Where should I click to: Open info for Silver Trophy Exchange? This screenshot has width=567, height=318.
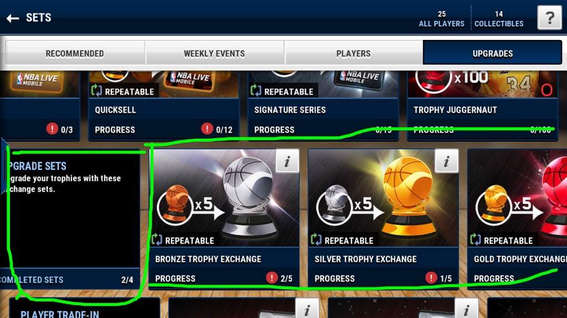446,161
